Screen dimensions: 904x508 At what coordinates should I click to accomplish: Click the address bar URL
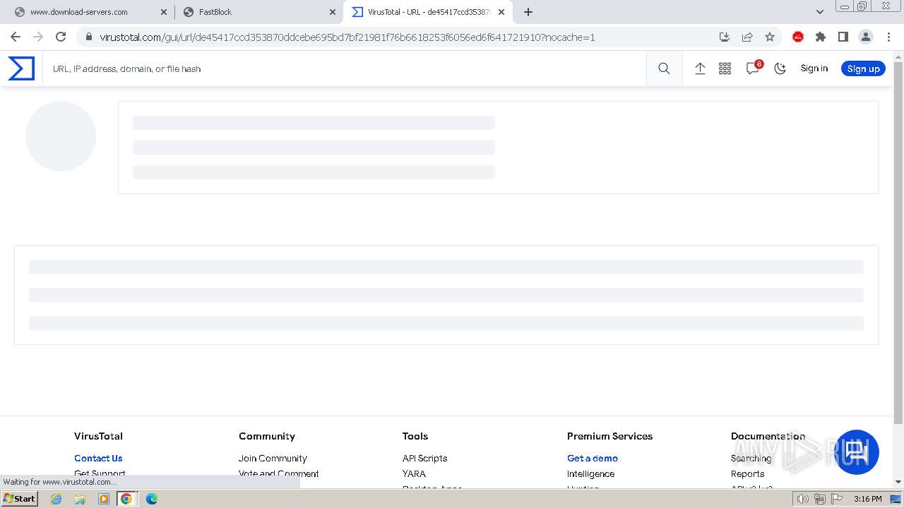(347, 37)
